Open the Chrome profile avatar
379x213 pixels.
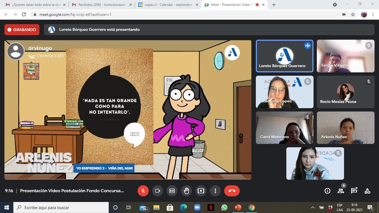point(364,14)
